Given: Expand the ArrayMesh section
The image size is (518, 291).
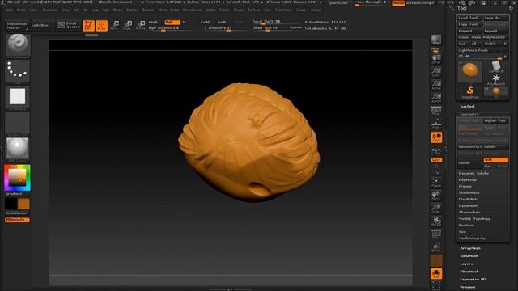Looking at the screenshot, I should coord(470,248).
